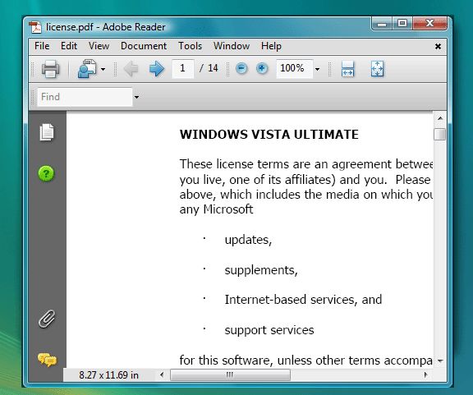Click the 100% zoom value field
Image resolution: width=473 pixels, height=395 pixels.
[x=294, y=68]
